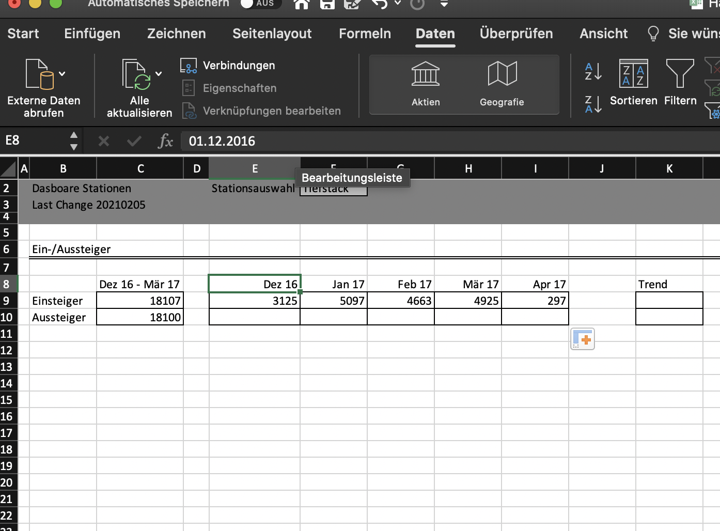Click the name box stepper arrows

click(74, 140)
